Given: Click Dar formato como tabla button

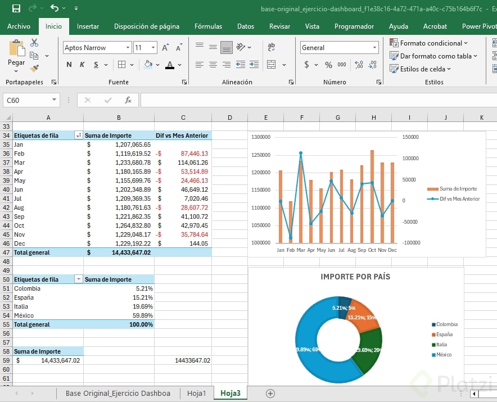Looking at the screenshot, I should point(433,56).
